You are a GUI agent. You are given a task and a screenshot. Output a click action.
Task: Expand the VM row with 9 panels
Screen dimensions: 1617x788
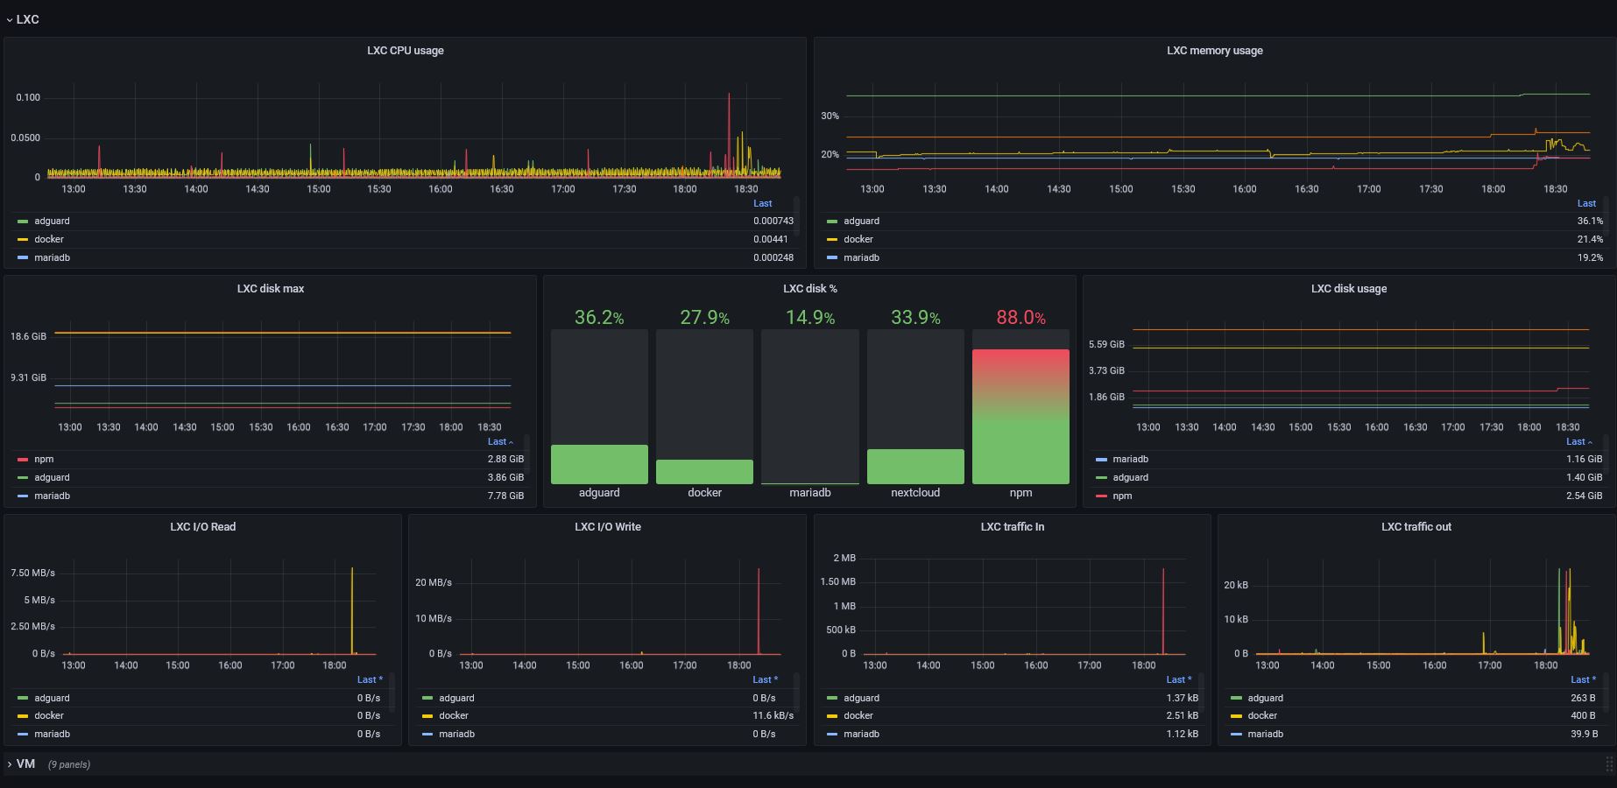(25, 763)
